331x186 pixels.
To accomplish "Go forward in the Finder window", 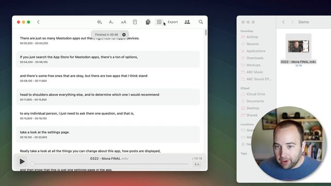I will tap(292, 22).
